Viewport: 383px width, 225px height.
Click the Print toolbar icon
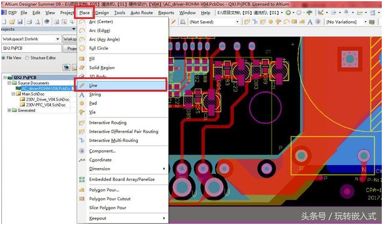(x=29, y=22)
